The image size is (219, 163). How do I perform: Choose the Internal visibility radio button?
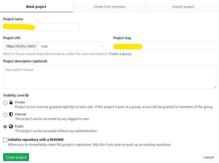pyautogui.click(x=5, y=115)
